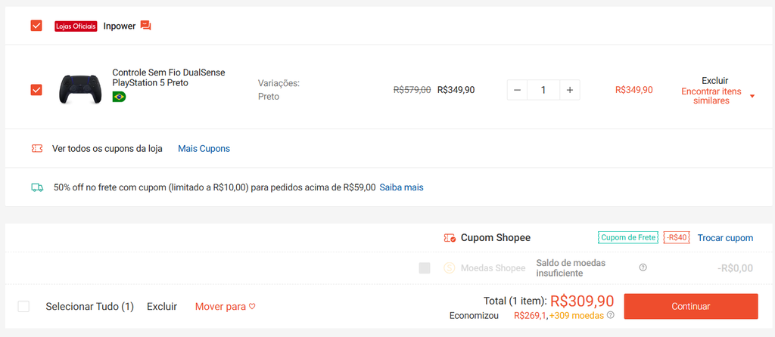Click Saiba mais about the shipping discount
The image size is (775, 337).
click(401, 187)
